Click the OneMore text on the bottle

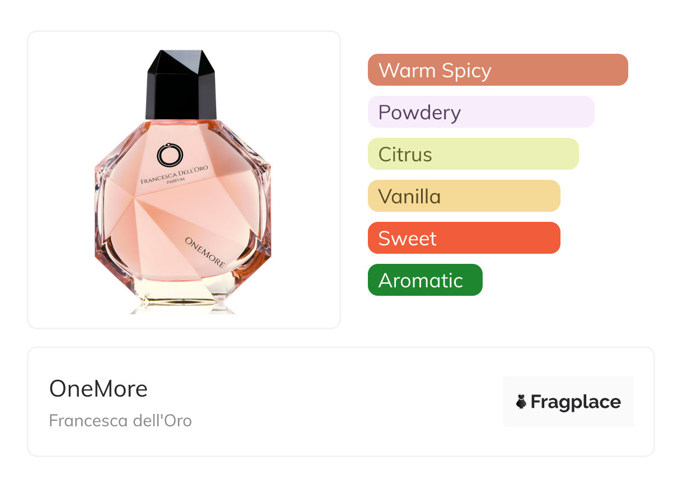(x=205, y=253)
